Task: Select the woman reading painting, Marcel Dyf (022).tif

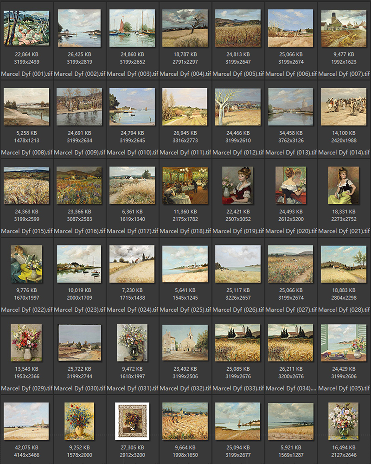Action: 26,264
